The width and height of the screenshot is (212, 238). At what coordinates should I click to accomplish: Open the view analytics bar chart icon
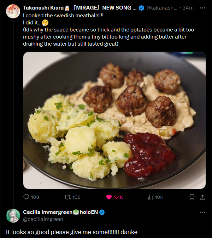[x=150, y=197]
